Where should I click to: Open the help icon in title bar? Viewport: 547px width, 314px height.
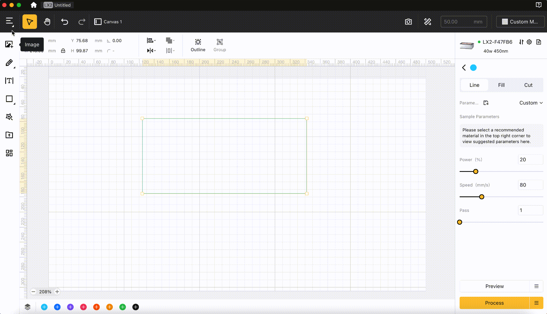(538, 5)
